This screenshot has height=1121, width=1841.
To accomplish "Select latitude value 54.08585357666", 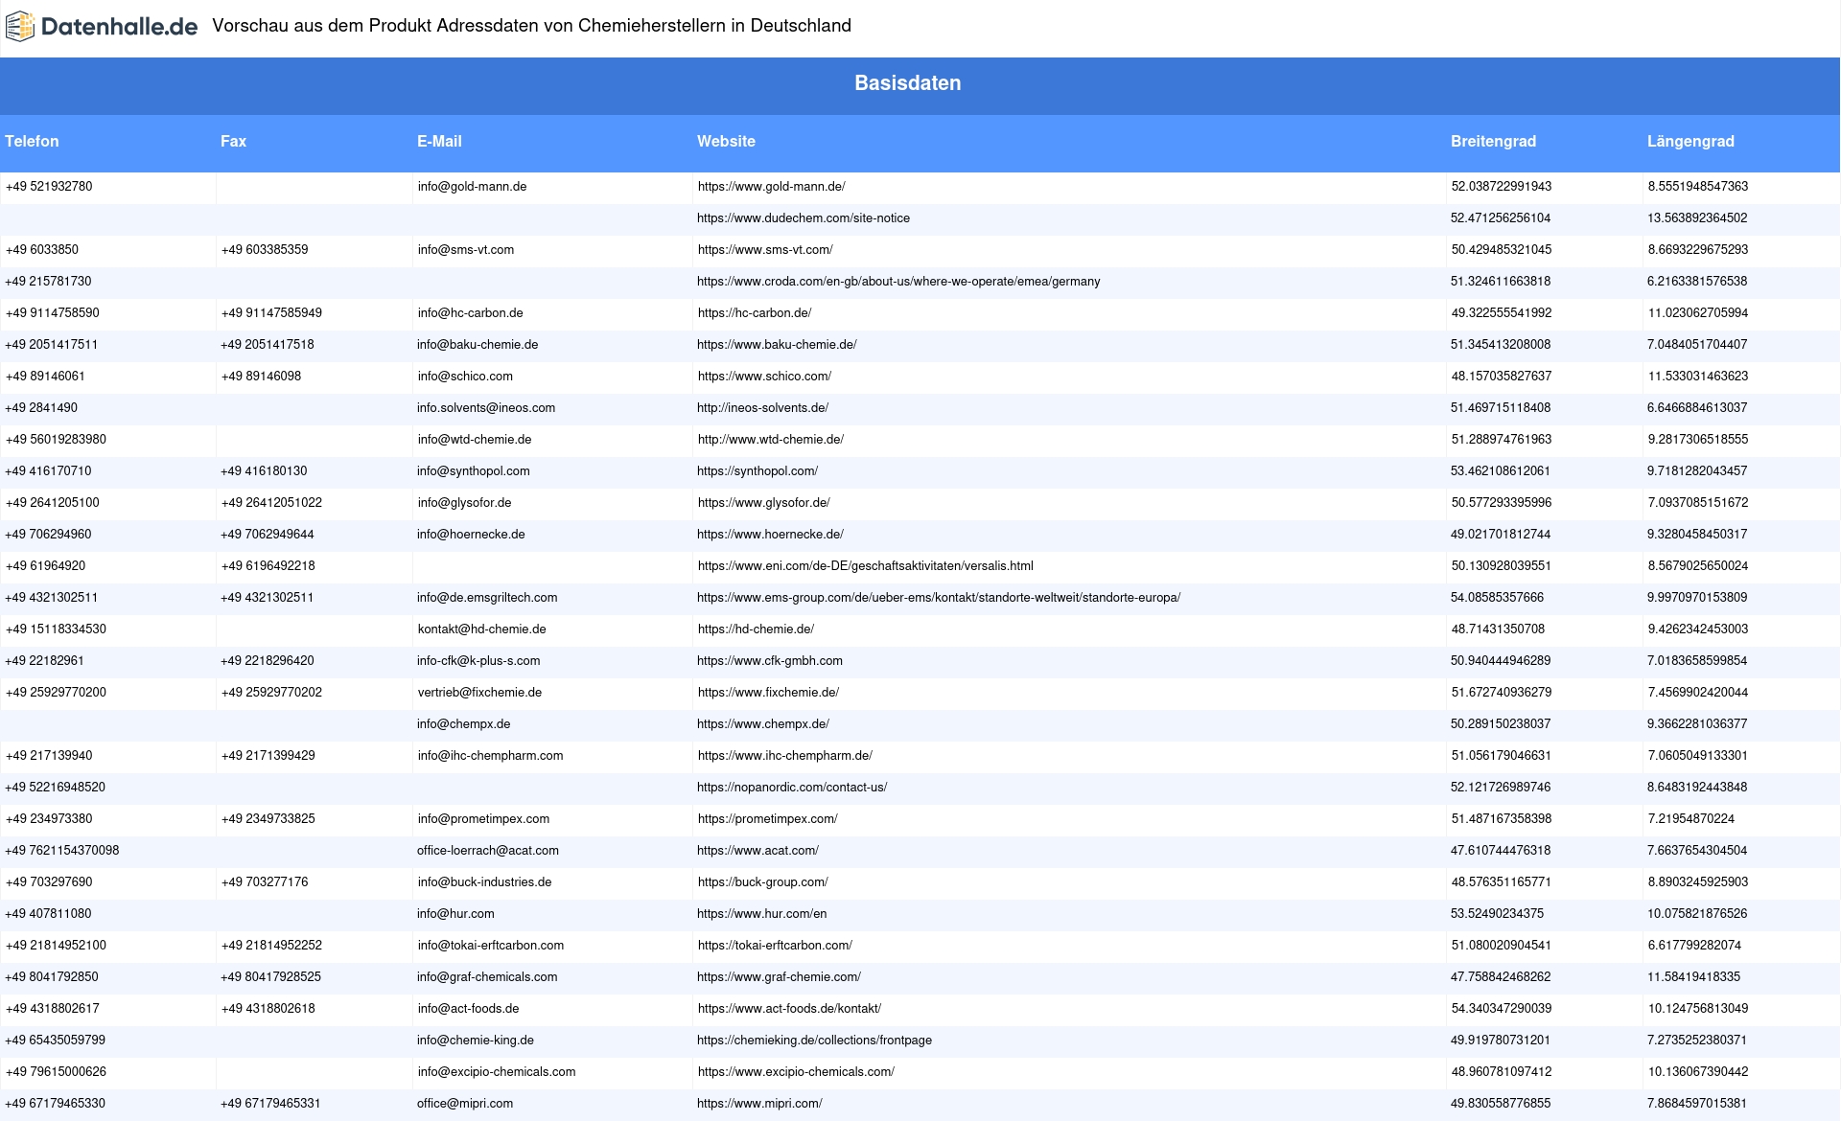I will pos(1497,598).
